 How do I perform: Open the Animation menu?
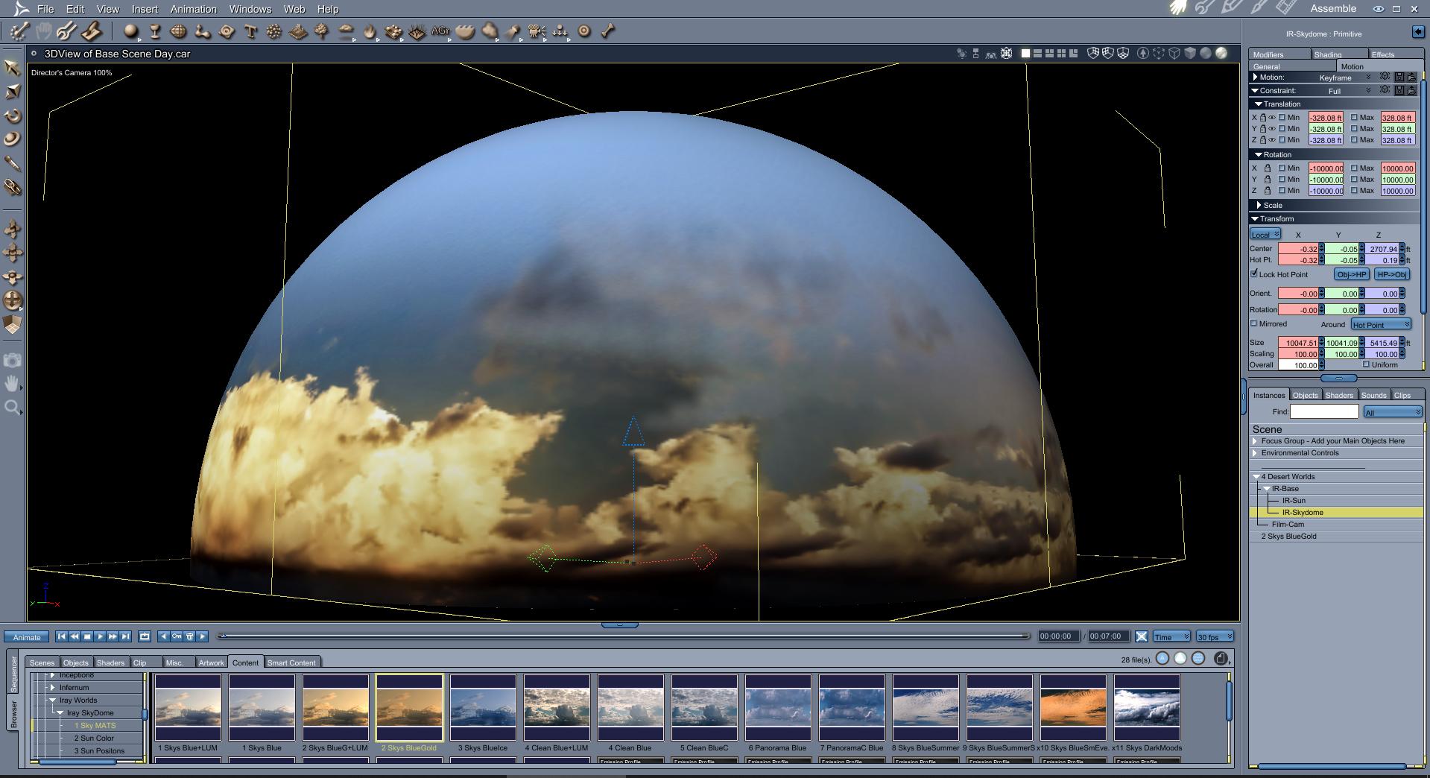pyautogui.click(x=193, y=9)
